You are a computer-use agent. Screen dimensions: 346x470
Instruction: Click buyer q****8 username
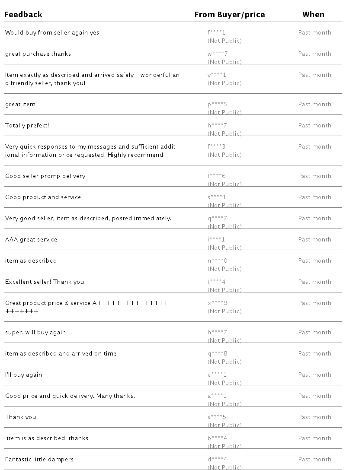click(217, 354)
